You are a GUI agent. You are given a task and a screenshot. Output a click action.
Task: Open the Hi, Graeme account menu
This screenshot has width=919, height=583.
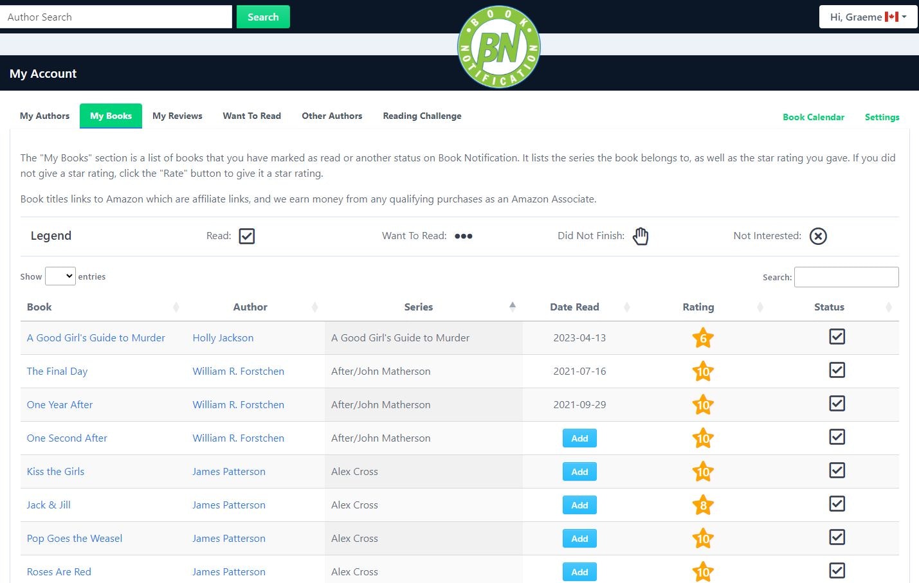pos(868,17)
